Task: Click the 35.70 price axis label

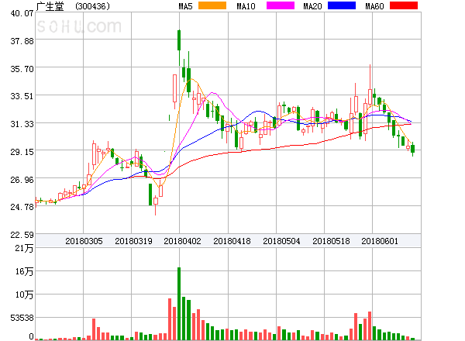Action: 22,69
